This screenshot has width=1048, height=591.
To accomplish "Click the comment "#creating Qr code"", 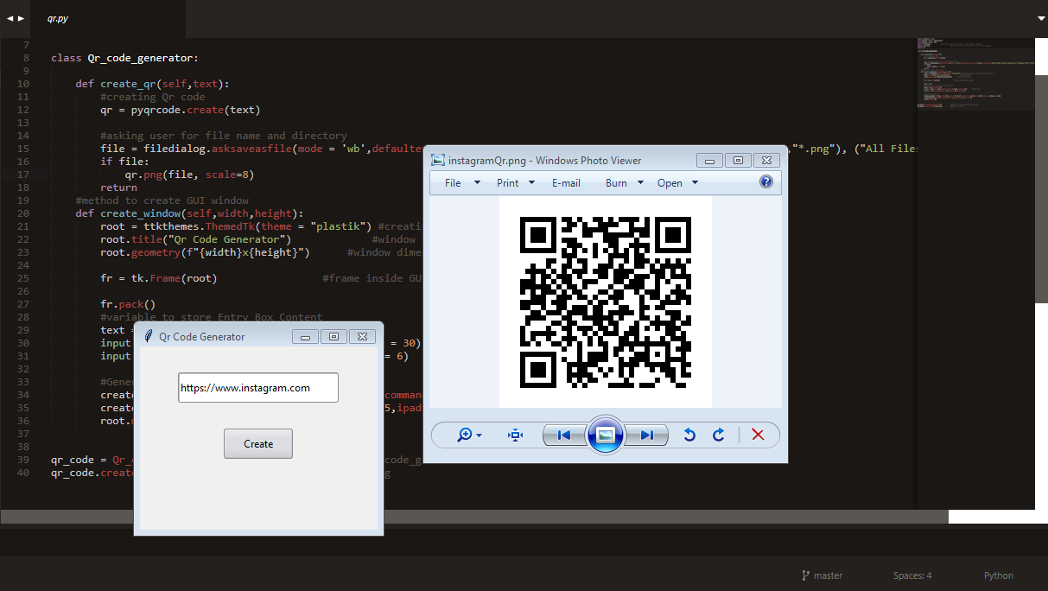I will pos(152,97).
